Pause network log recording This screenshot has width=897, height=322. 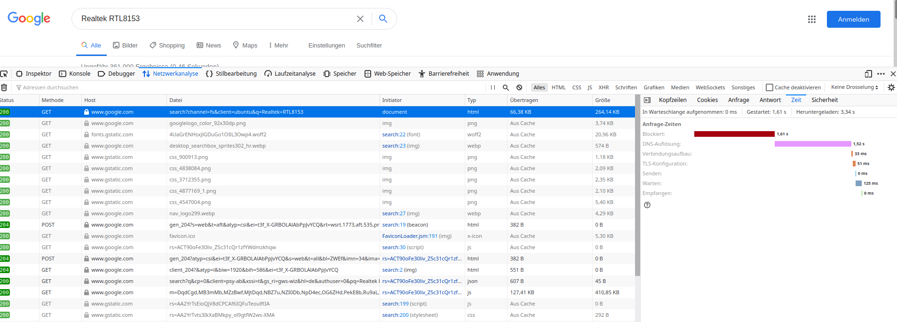[493, 87]
